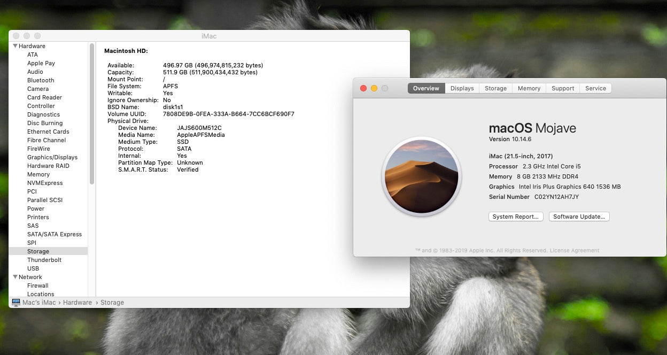This screenshot has height=355, width=667.
Task: Switch to the Displays tab
Action: 462,88
